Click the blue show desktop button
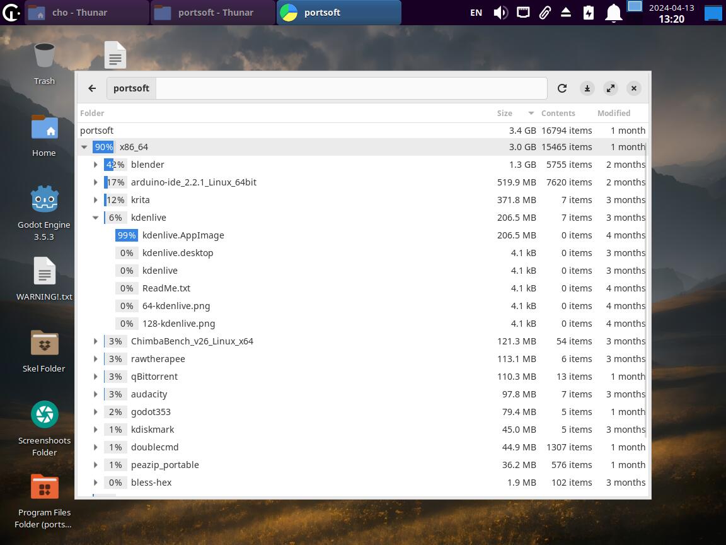This screenshot has height=545, width=726. point(713,13)
